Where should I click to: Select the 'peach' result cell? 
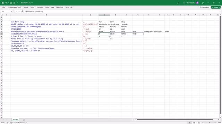[167, 31]
